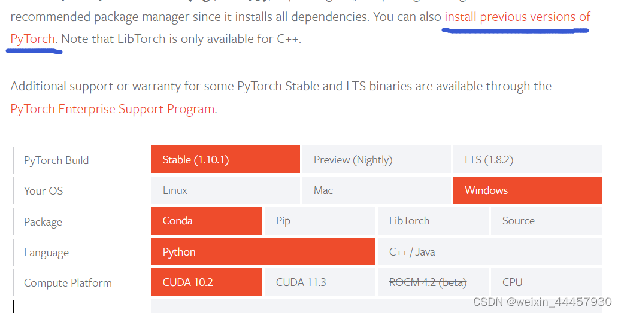This screenshot has height=313, width=621.
Task: Select Stable (1.10.1) build option
Action: pyautogui.click(x=225, y=159)
